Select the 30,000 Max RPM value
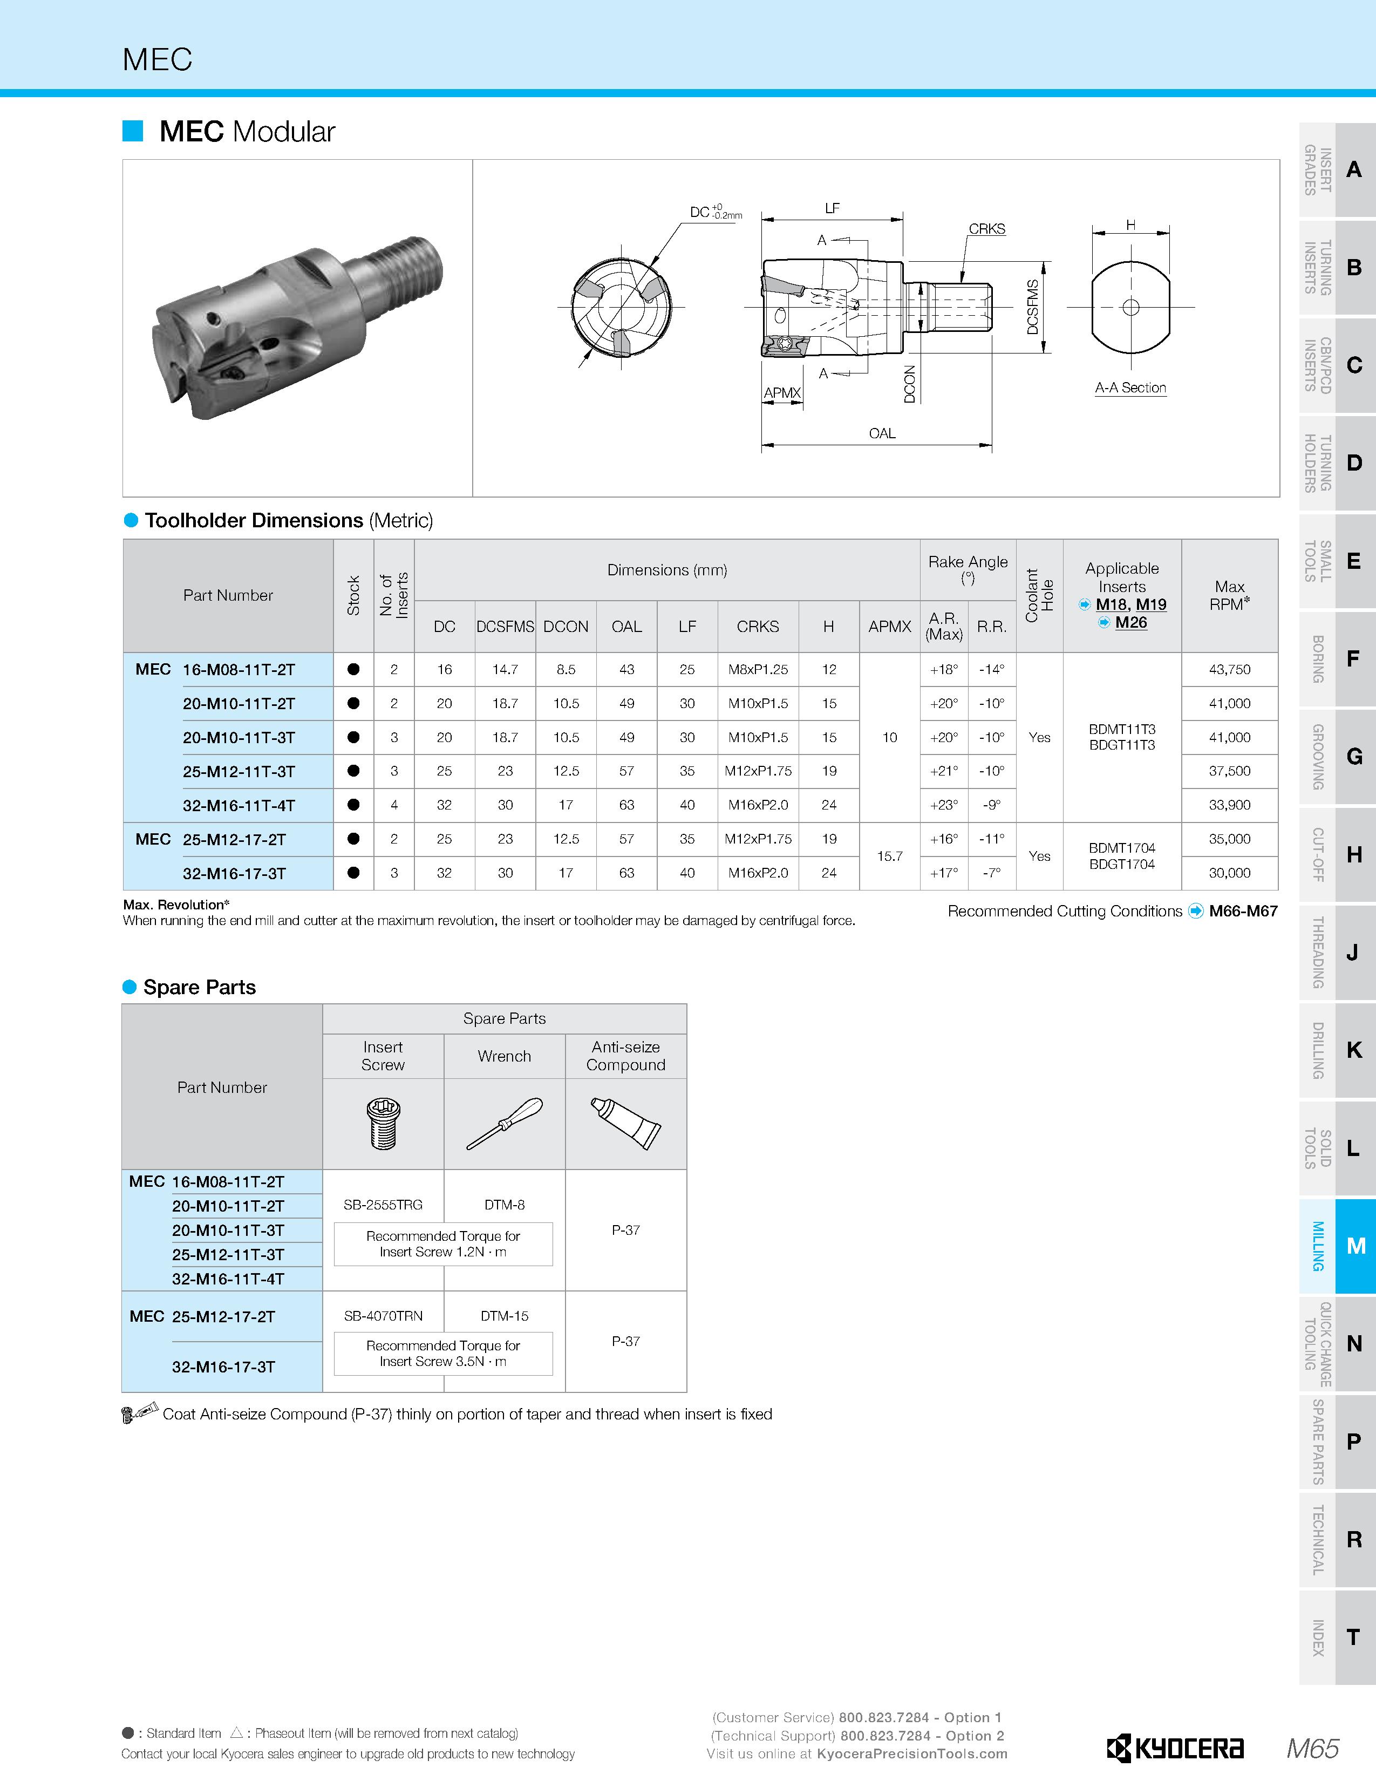The height and width of the screenshot is (1781, 1376). click(x=1229, y=873)
